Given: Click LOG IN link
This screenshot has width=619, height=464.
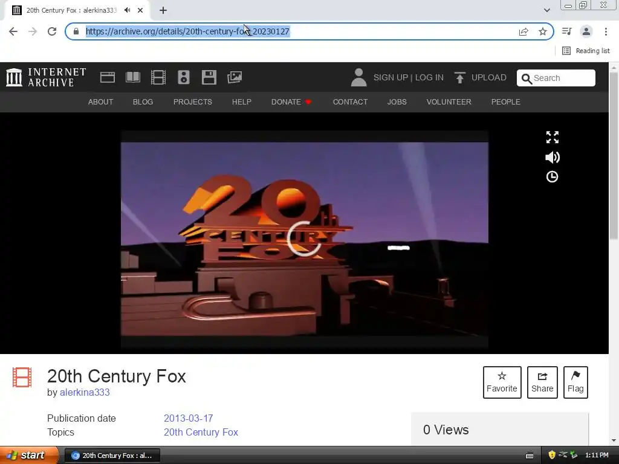Looking at the screenshot, I should point(429,77).
